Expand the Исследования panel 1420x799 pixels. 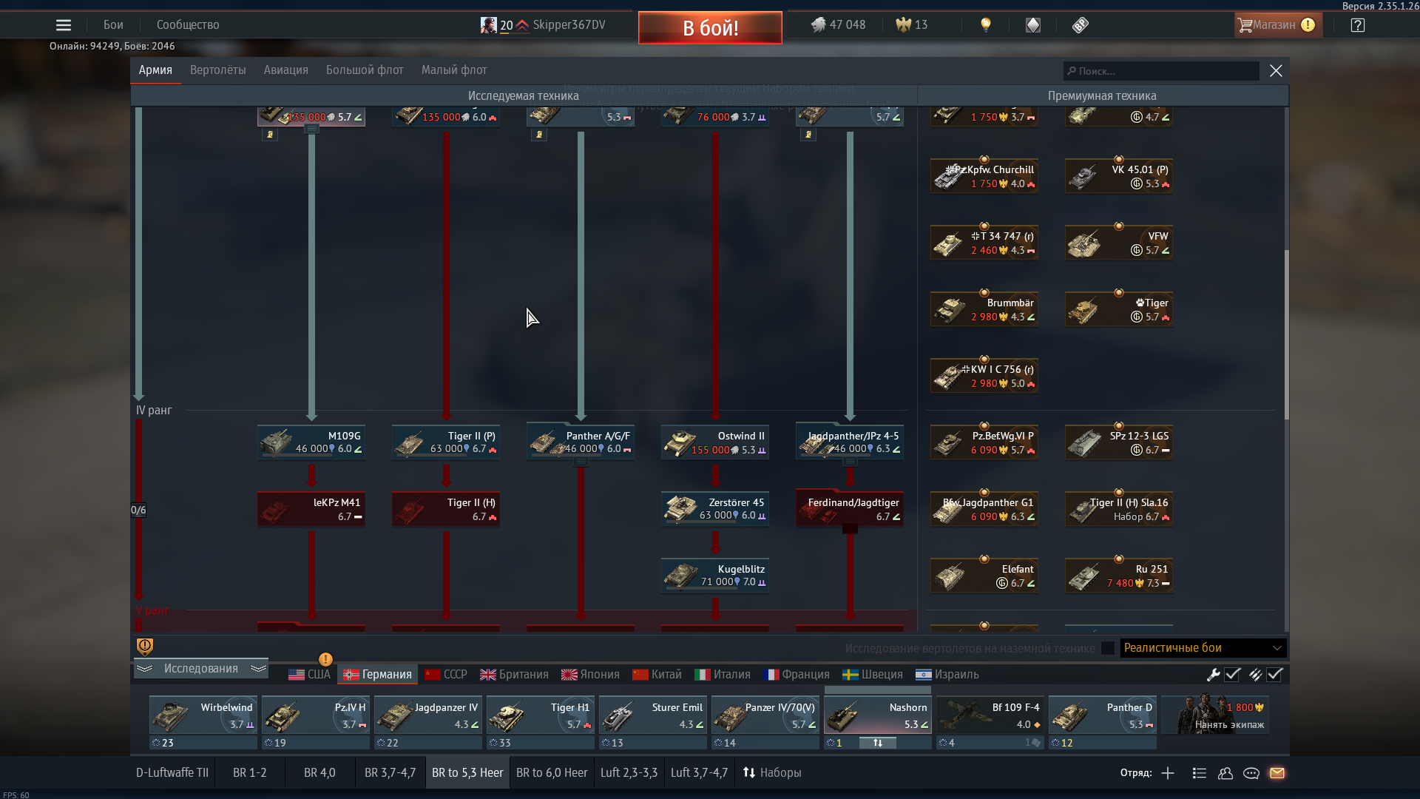(200, 669)
